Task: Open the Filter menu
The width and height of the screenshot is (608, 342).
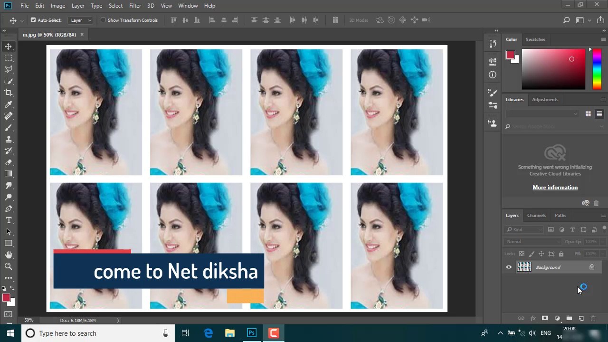Action: [135, 6]
